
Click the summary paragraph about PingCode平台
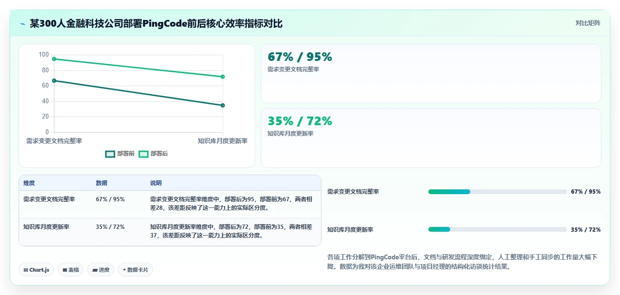pos(462,262)
